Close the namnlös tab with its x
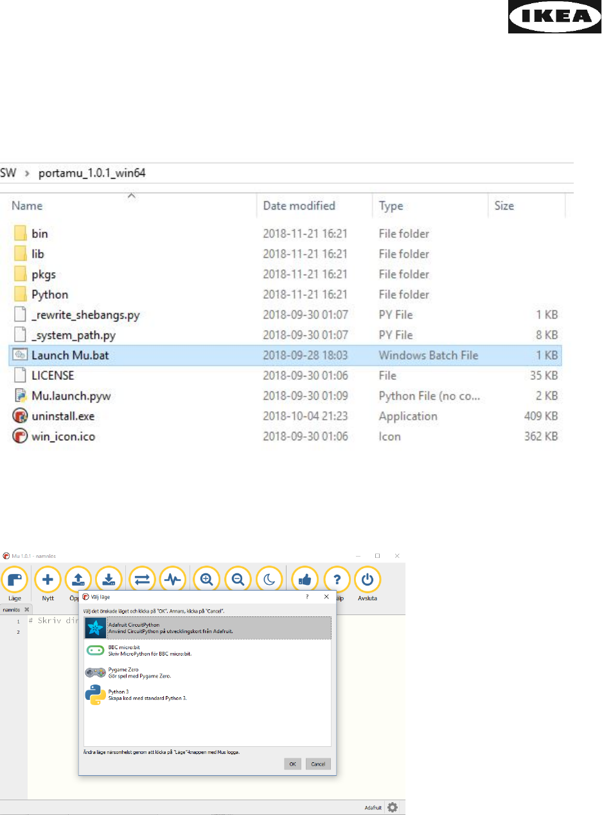602x815 pixels. (27, 609)
